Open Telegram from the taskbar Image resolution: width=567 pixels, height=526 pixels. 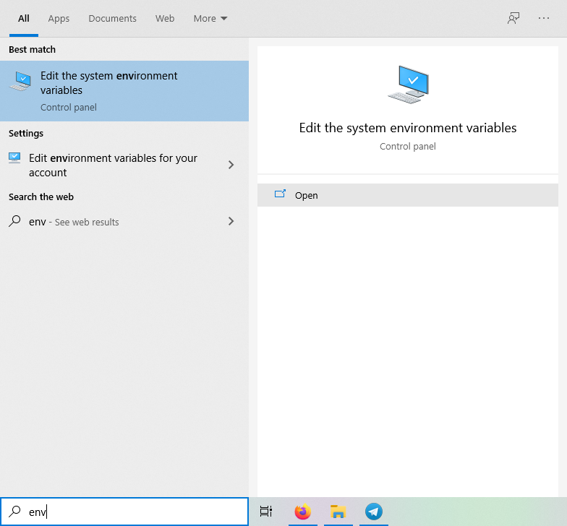point(373,512)
